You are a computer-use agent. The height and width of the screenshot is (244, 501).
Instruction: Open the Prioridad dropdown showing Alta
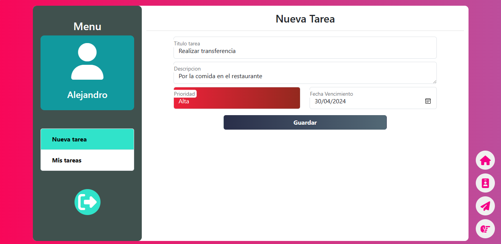coord(237,101)
